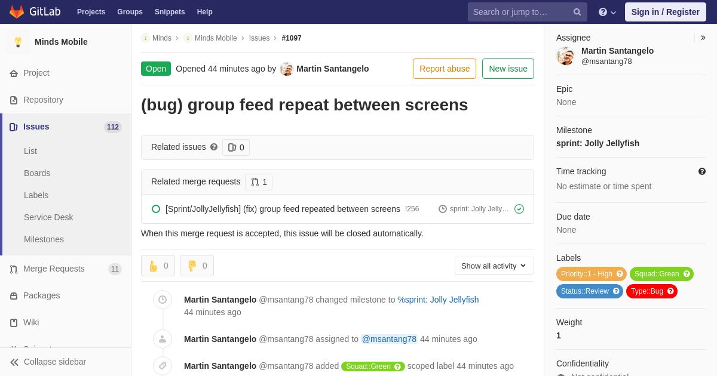The width and height of the screenshot is (717, 376).
Task: Open Snippets in the top navigation
Action: (x=170, y=12)
